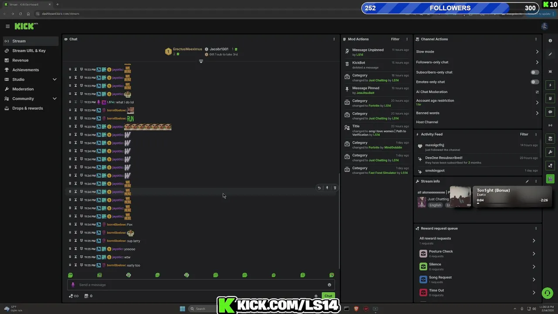The image size is (558, 314).
Task: Open All reward requests list
Action: [x=477, y=240]
